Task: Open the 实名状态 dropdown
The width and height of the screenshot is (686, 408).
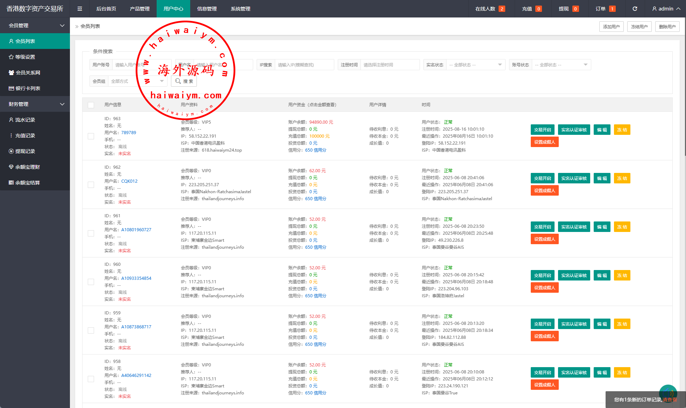Action: pyautogui.click(x=475, y=65)
